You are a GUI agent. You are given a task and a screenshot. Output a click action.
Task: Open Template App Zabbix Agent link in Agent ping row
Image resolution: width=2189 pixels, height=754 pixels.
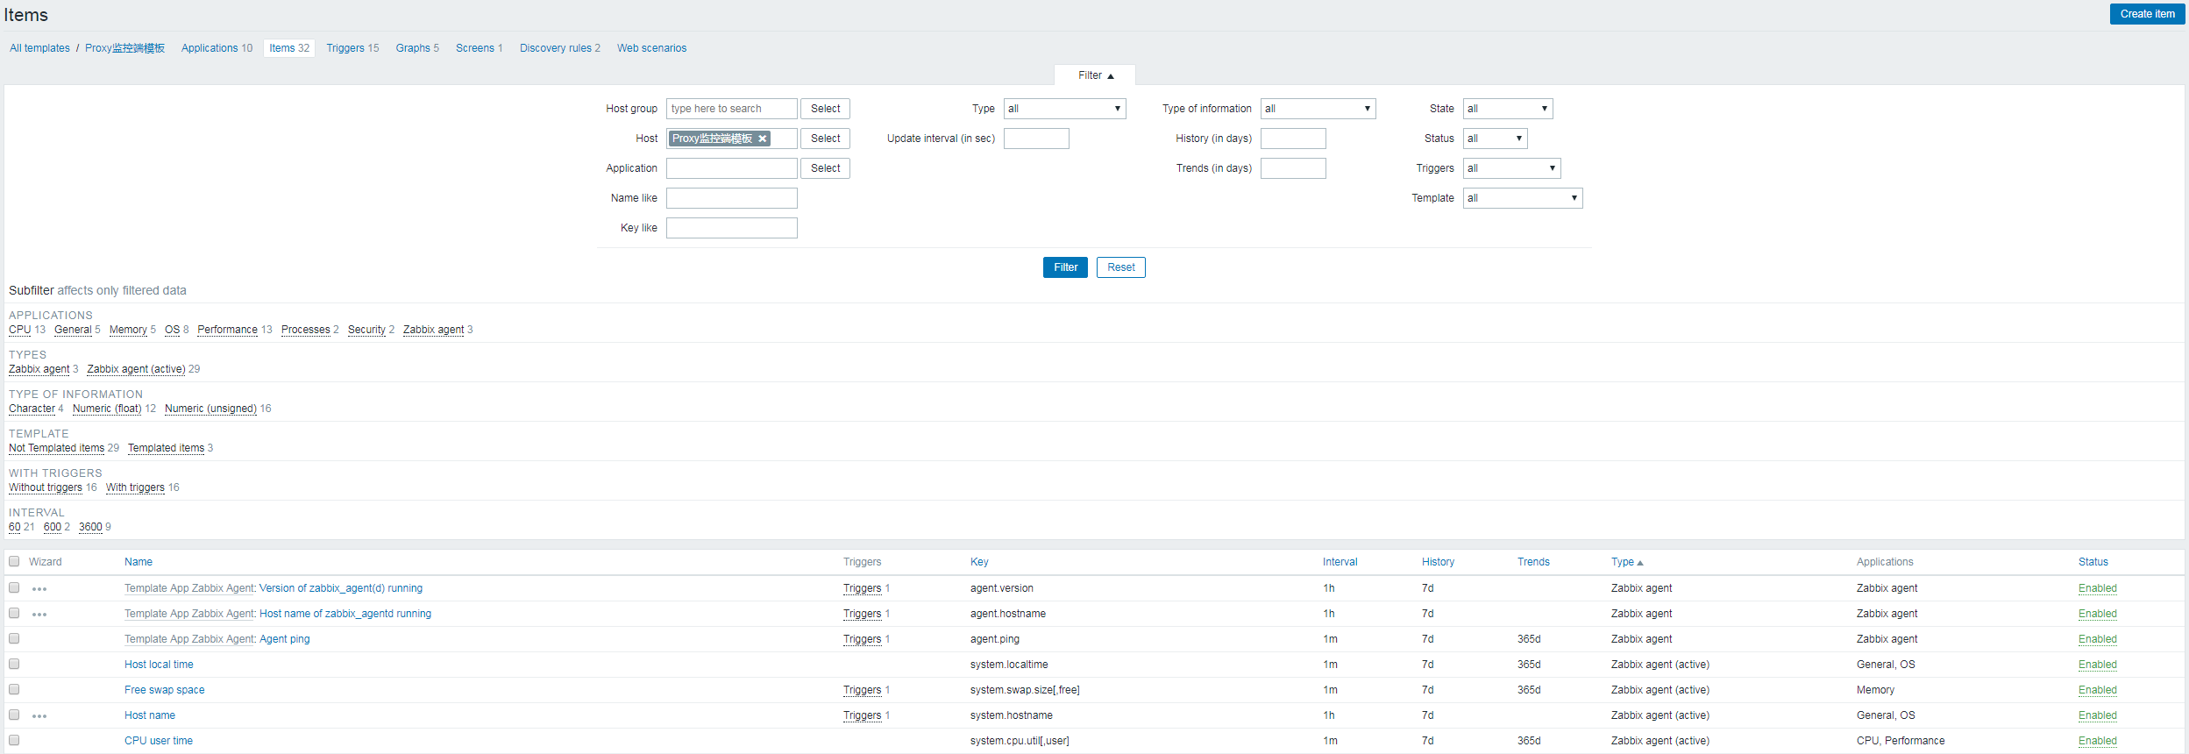189,639
